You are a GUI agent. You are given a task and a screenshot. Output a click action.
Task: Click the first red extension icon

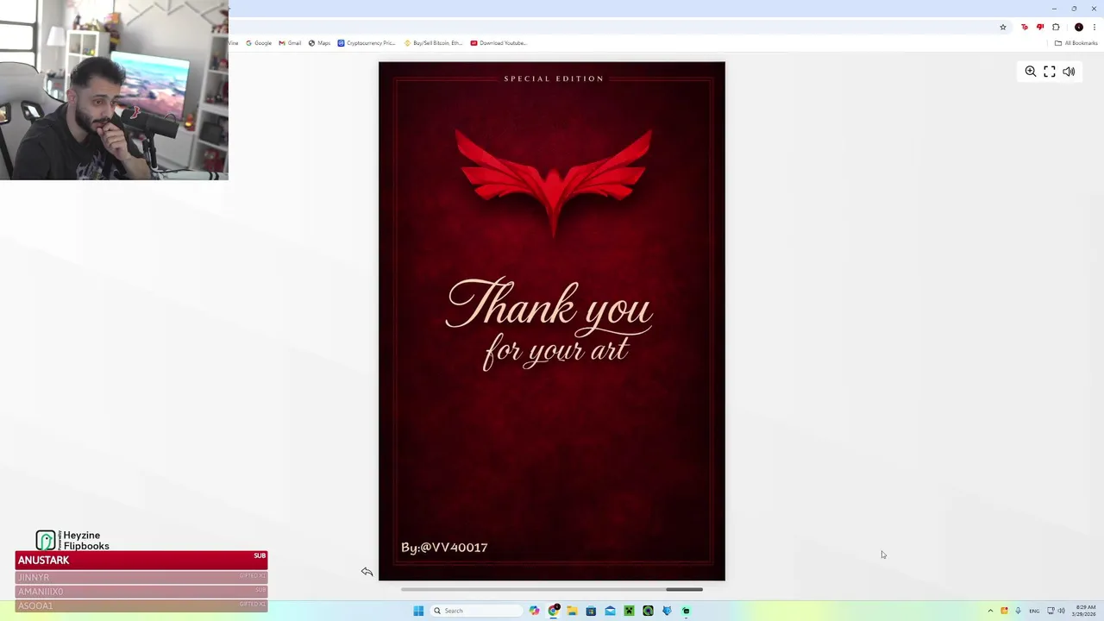pyautogui.click(x=1024, y=28)
